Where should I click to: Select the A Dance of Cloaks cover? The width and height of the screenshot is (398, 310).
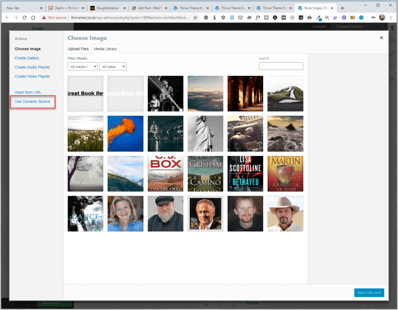coord(86,214)
